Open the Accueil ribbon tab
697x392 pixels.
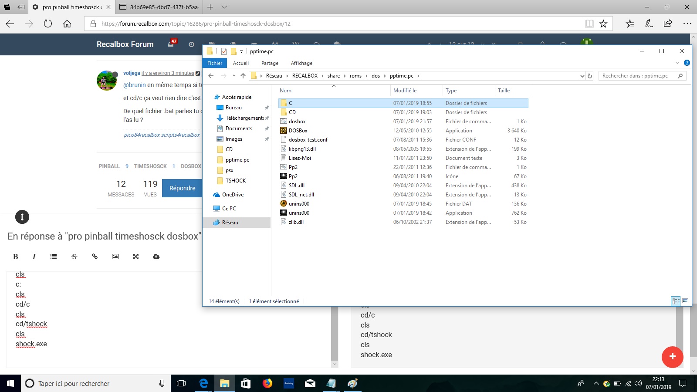241,63
